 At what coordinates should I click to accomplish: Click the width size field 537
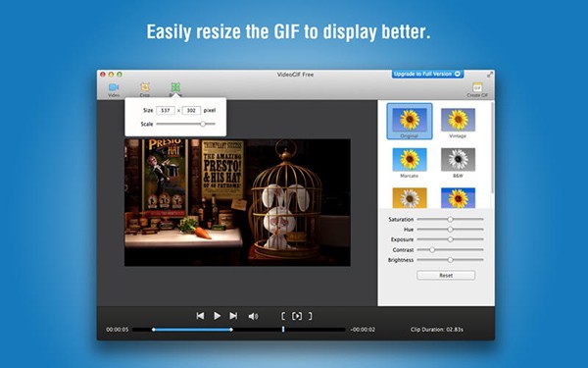pyautogui.click(x=166, y=110)
